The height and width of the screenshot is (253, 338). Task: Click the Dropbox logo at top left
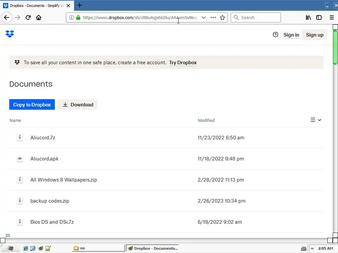(x=10, y=34)
